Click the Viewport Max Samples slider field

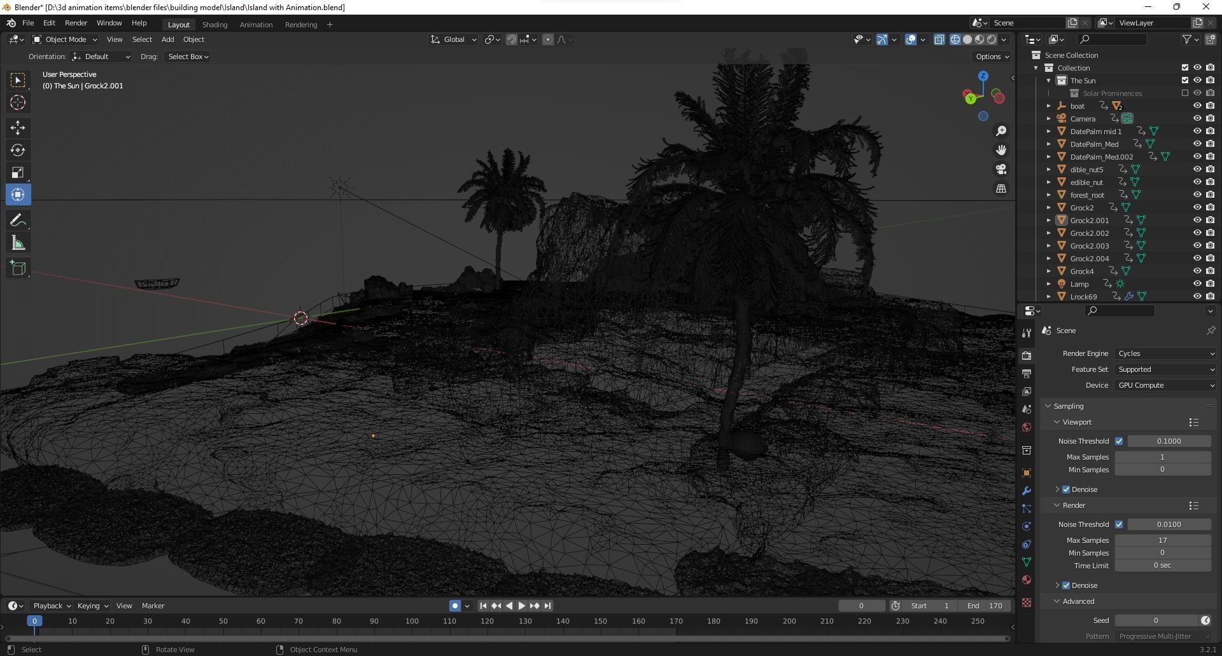(1162, 457)
